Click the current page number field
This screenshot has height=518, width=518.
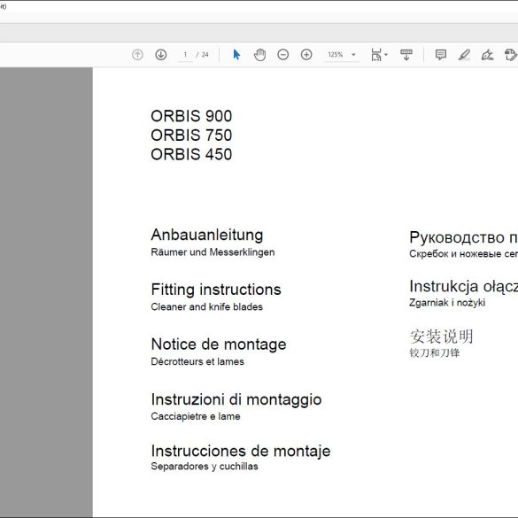coord(185,55)
